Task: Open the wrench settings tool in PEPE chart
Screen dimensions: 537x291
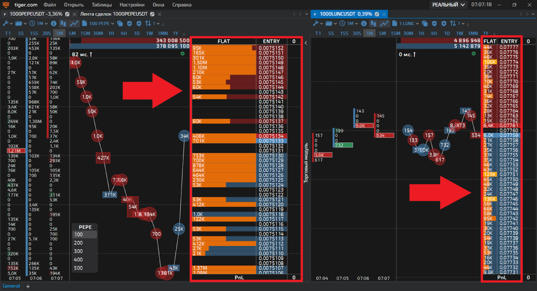Action: (5, 24)
